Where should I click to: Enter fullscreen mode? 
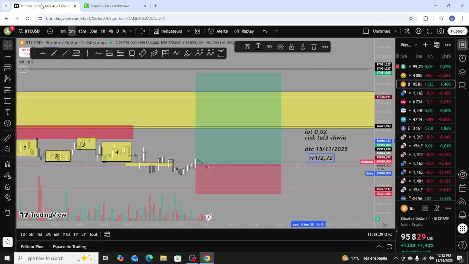point(430,31)
